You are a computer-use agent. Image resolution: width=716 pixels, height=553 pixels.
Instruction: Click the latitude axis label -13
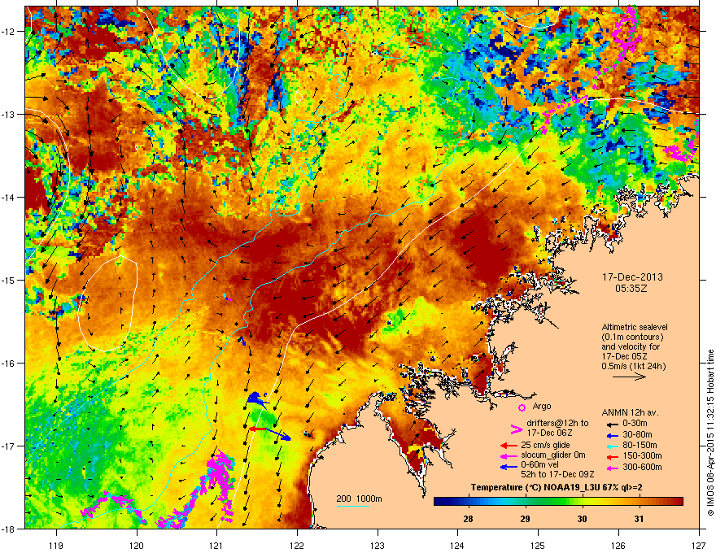point(8,114)
